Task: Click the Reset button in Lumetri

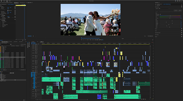Action: (180, 11)
